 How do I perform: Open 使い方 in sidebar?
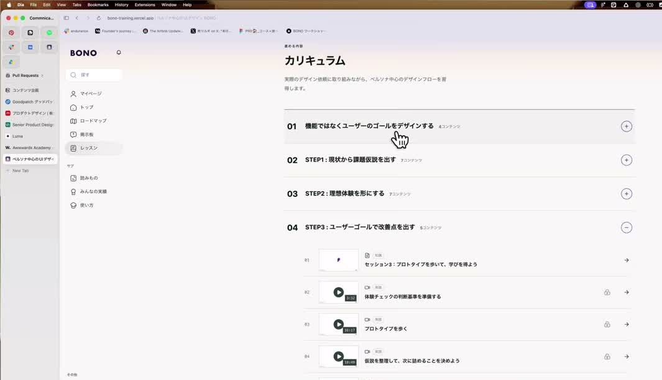(94, 206)
